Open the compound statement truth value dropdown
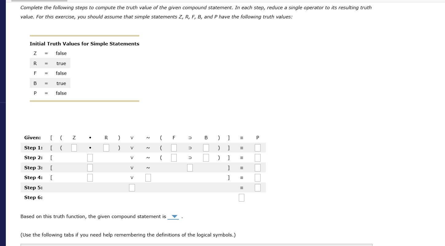Viewport: 445px width, 246px height. coord(173,217)
